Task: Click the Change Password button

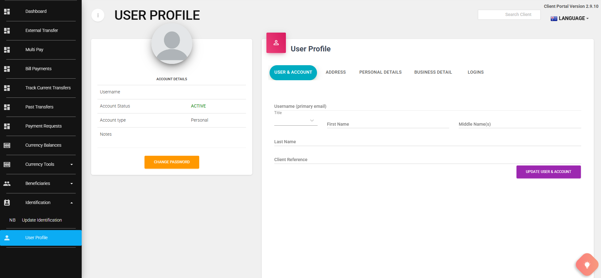Action: click(x=172, y=162)
